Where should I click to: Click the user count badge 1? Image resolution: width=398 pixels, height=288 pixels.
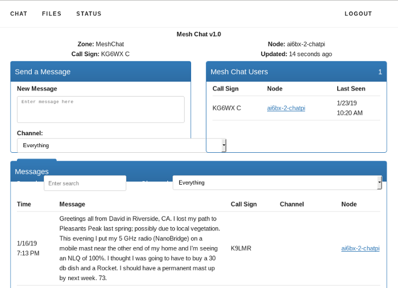click(380, 72)
